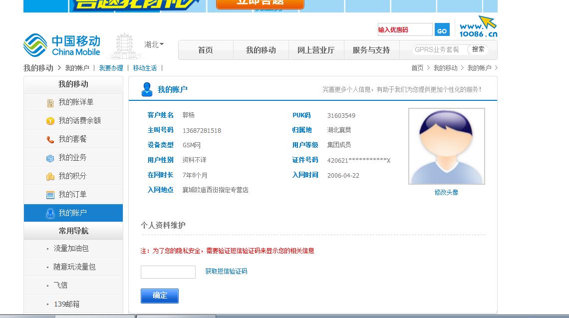569x318 pixels.
Task: Focus the SMS verification code field
Action: click(168, 272)
